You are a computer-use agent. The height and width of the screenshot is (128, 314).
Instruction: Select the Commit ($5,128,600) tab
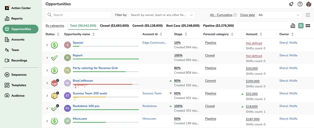pos(148,25)
